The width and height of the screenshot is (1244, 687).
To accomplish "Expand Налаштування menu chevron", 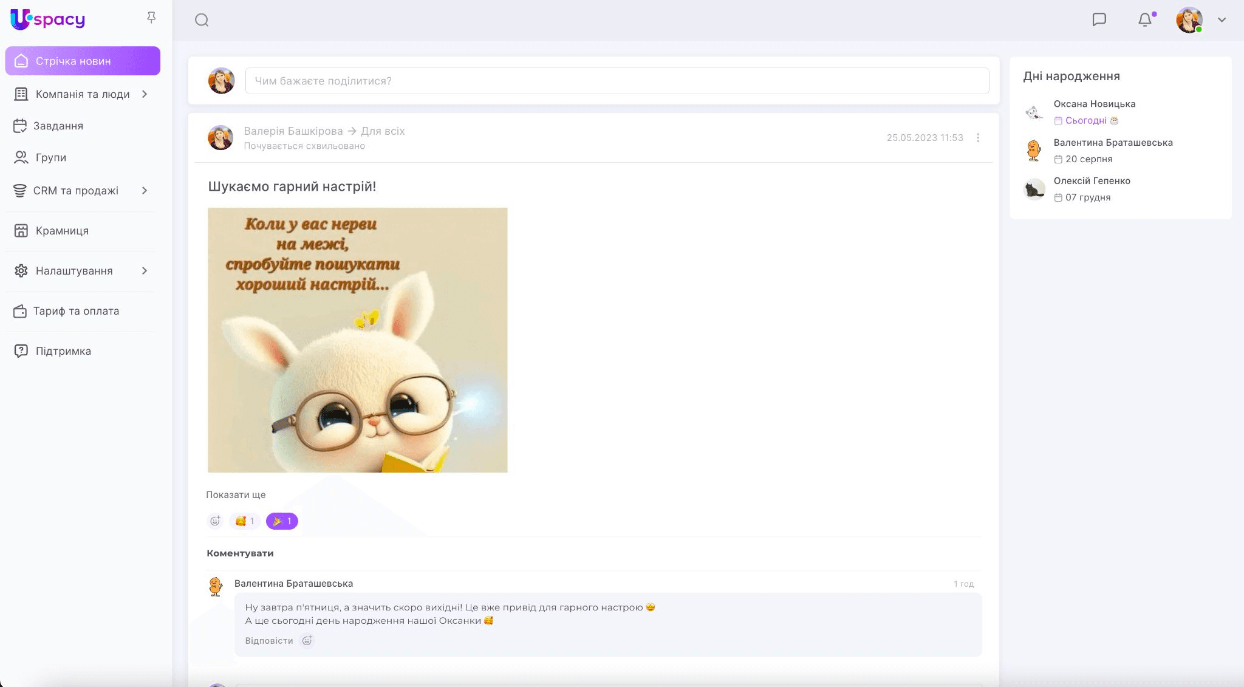I will click(145, 271).
